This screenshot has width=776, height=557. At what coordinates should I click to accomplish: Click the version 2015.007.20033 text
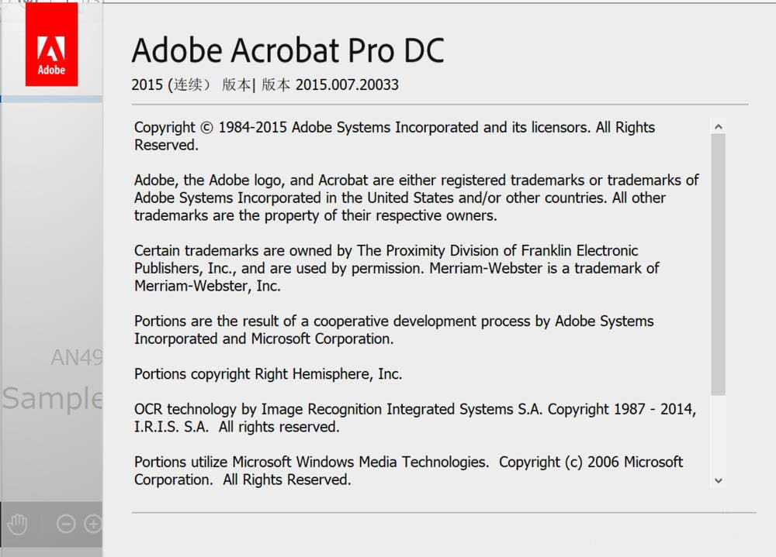346,84
